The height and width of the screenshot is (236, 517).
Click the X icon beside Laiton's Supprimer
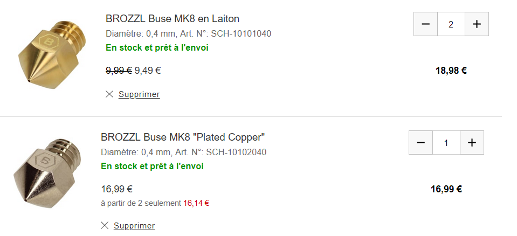[x=109, y=94]
